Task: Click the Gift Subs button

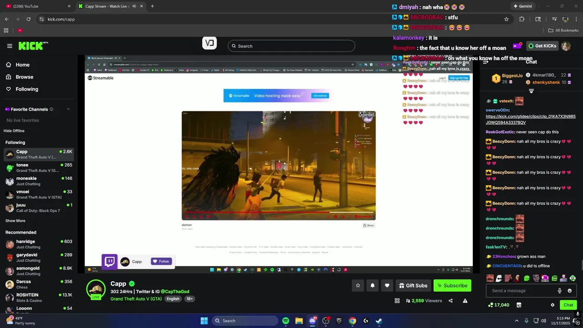Action: (x=413, y=286)
